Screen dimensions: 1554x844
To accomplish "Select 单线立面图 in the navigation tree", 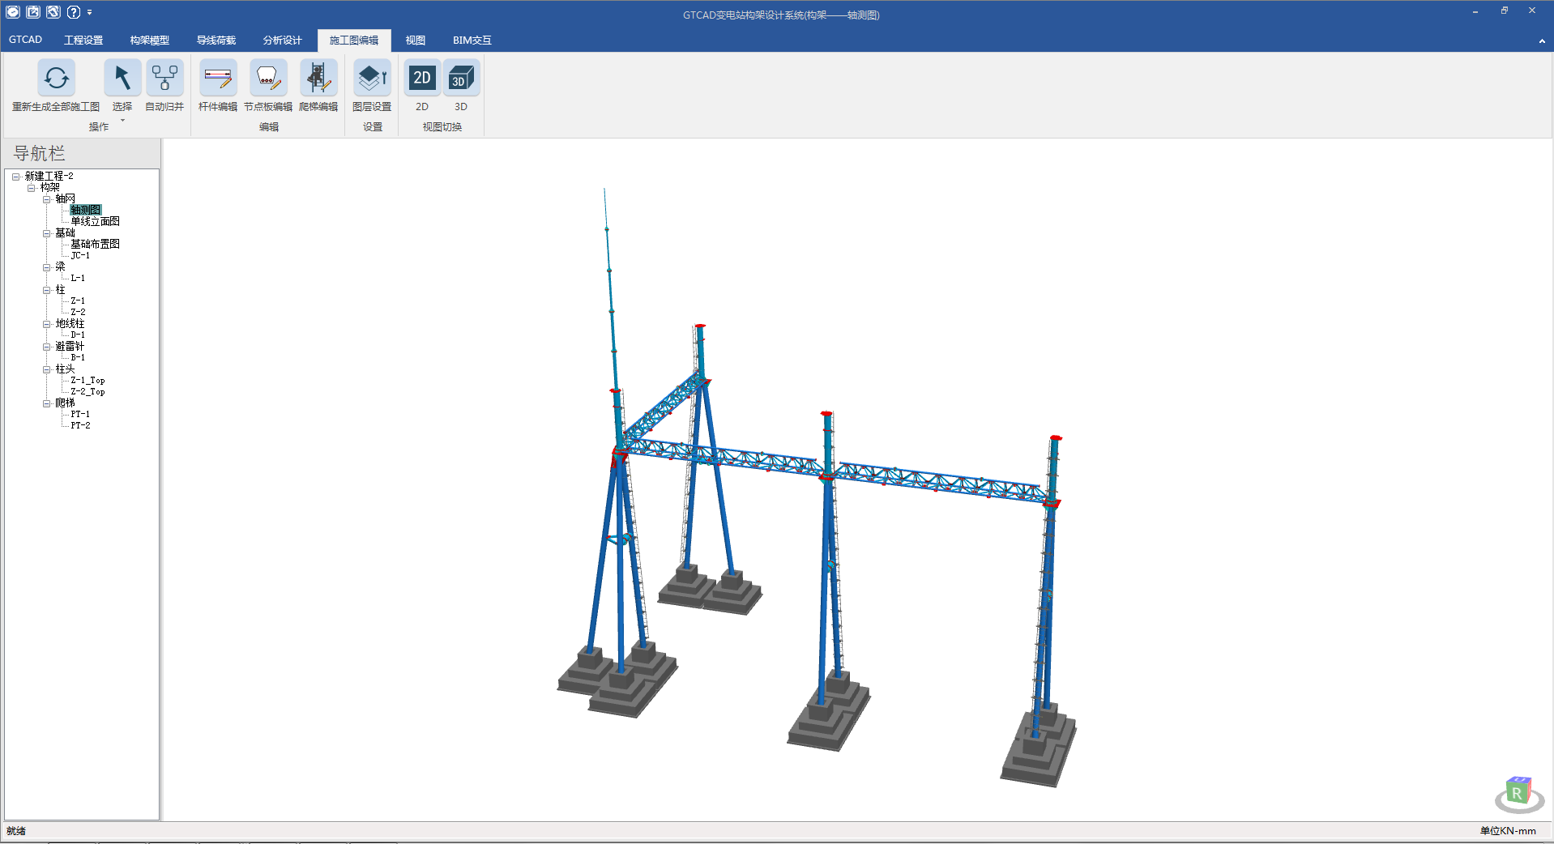I will [95, 222].
